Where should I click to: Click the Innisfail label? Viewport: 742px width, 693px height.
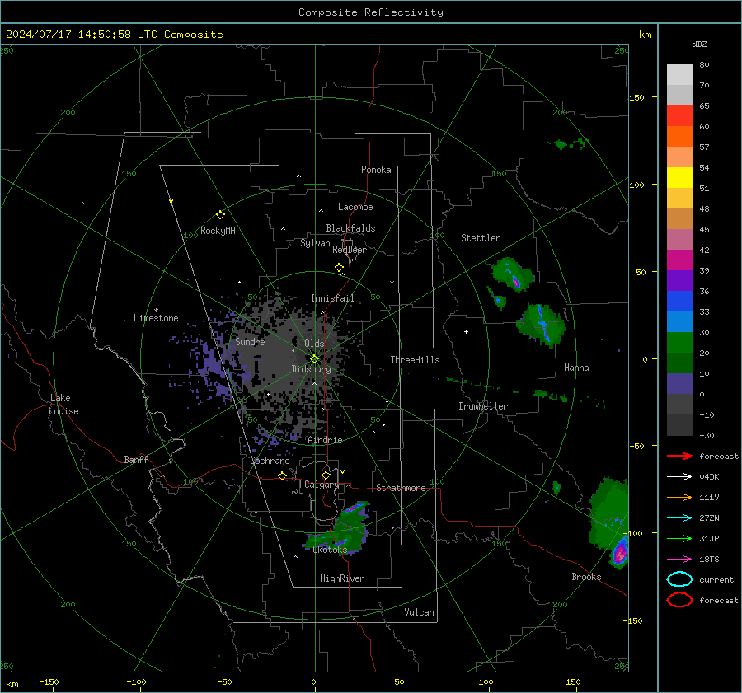tap(333, 298)
